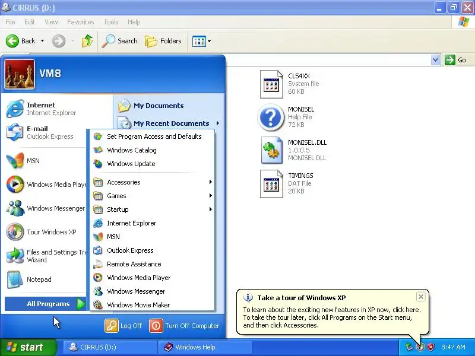Expand the Games submenu
The image size is (475, 356).
pyautogui.click(x=152, y=196)
